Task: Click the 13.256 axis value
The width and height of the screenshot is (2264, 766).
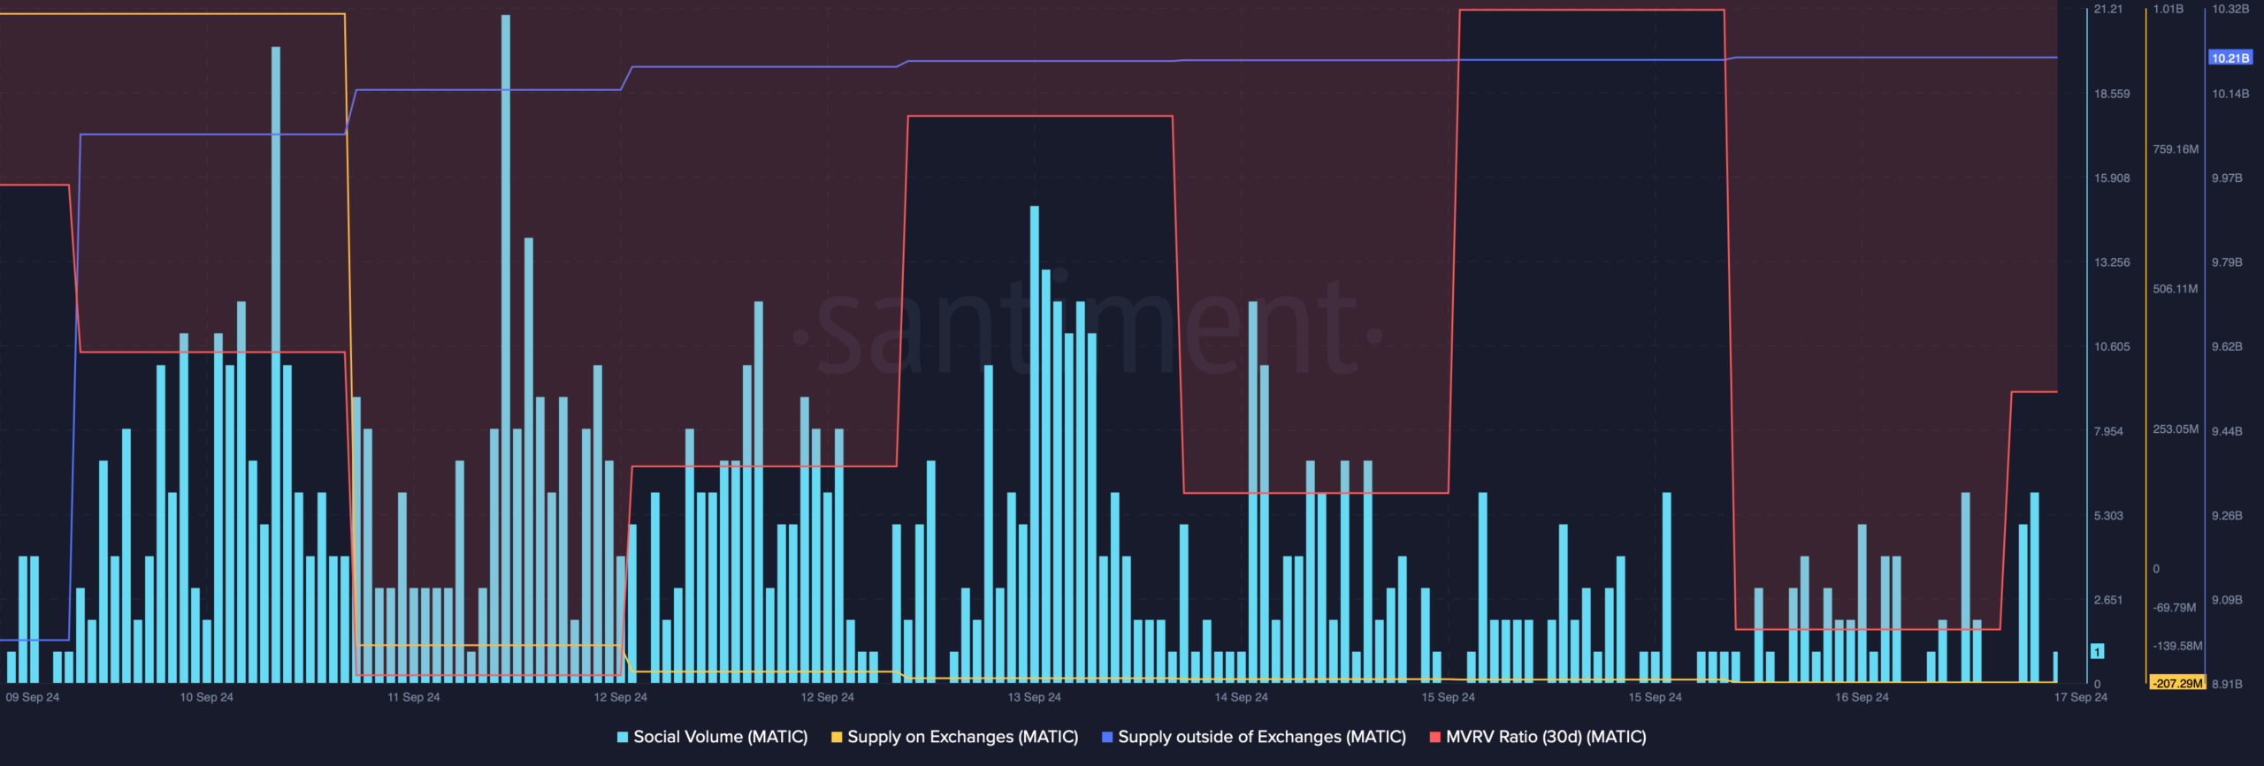Action: click(2112, 262)
